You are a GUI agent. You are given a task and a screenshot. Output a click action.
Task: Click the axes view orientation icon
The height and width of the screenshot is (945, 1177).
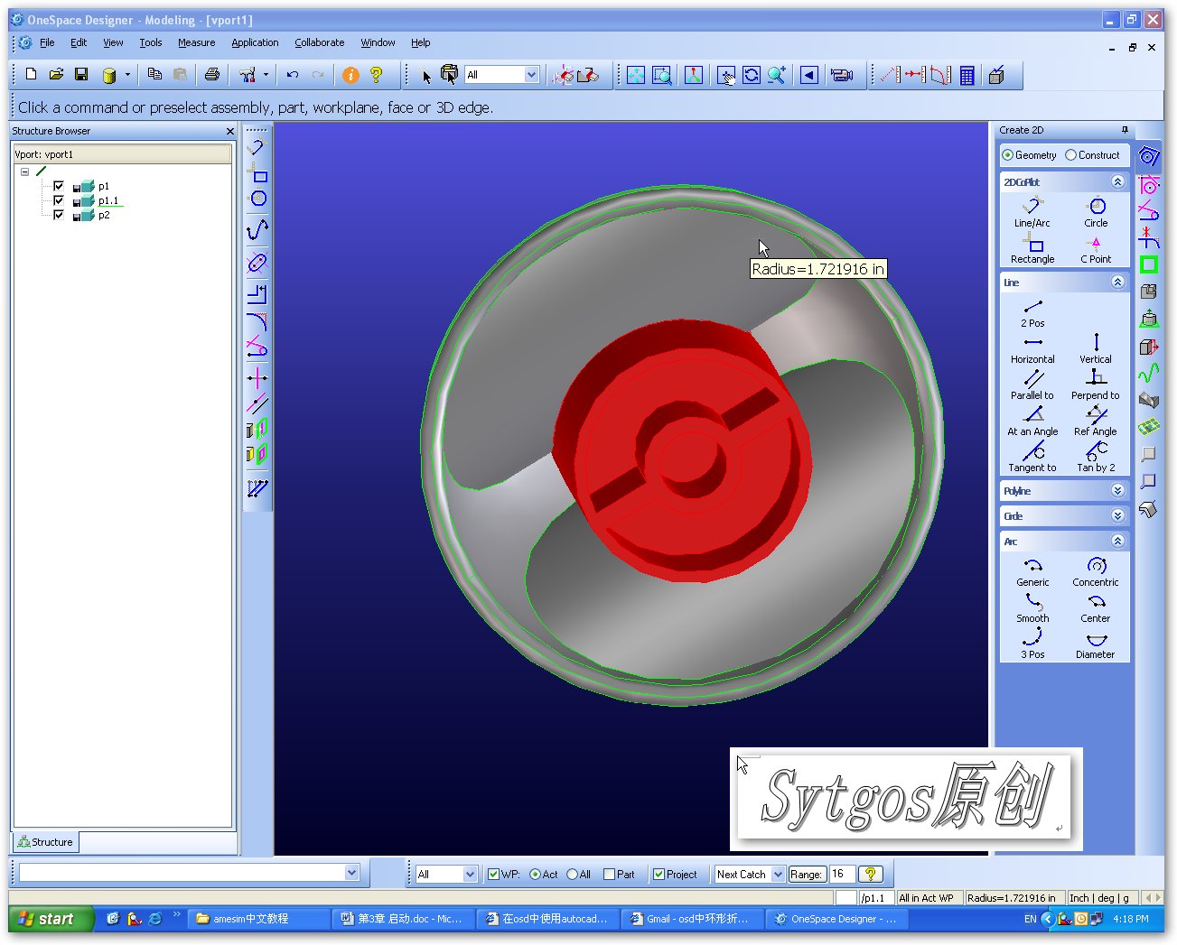tap(694, 75)
